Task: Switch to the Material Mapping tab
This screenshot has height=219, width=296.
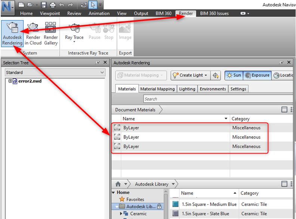Action: (x=157, y=89)
